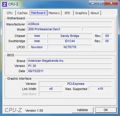Click the Southbridge ID1C44 value

[x=70, y=41]
